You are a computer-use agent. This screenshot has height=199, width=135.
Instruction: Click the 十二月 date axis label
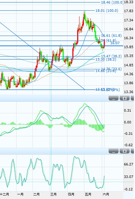(5, 194)
